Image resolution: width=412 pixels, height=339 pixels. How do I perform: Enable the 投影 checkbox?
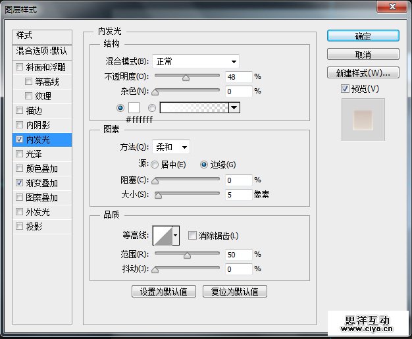pyautogui.click(x=20, y=226)
